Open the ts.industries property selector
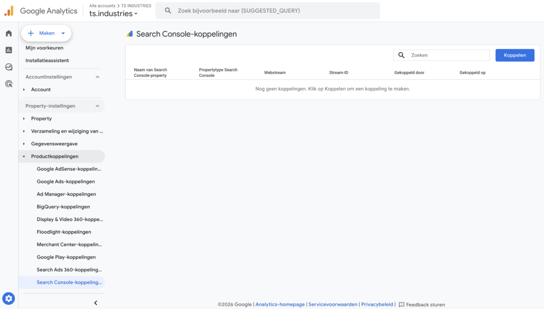 coord(114,13)
